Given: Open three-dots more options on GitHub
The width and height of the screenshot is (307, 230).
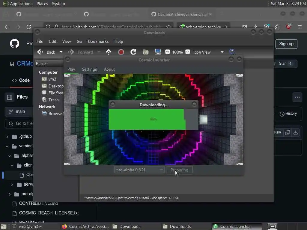Looking at the screenshot, I should tap(297, 97).
